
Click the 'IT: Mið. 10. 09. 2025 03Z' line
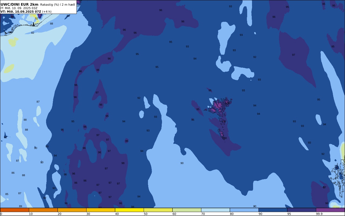coord(19,8)
